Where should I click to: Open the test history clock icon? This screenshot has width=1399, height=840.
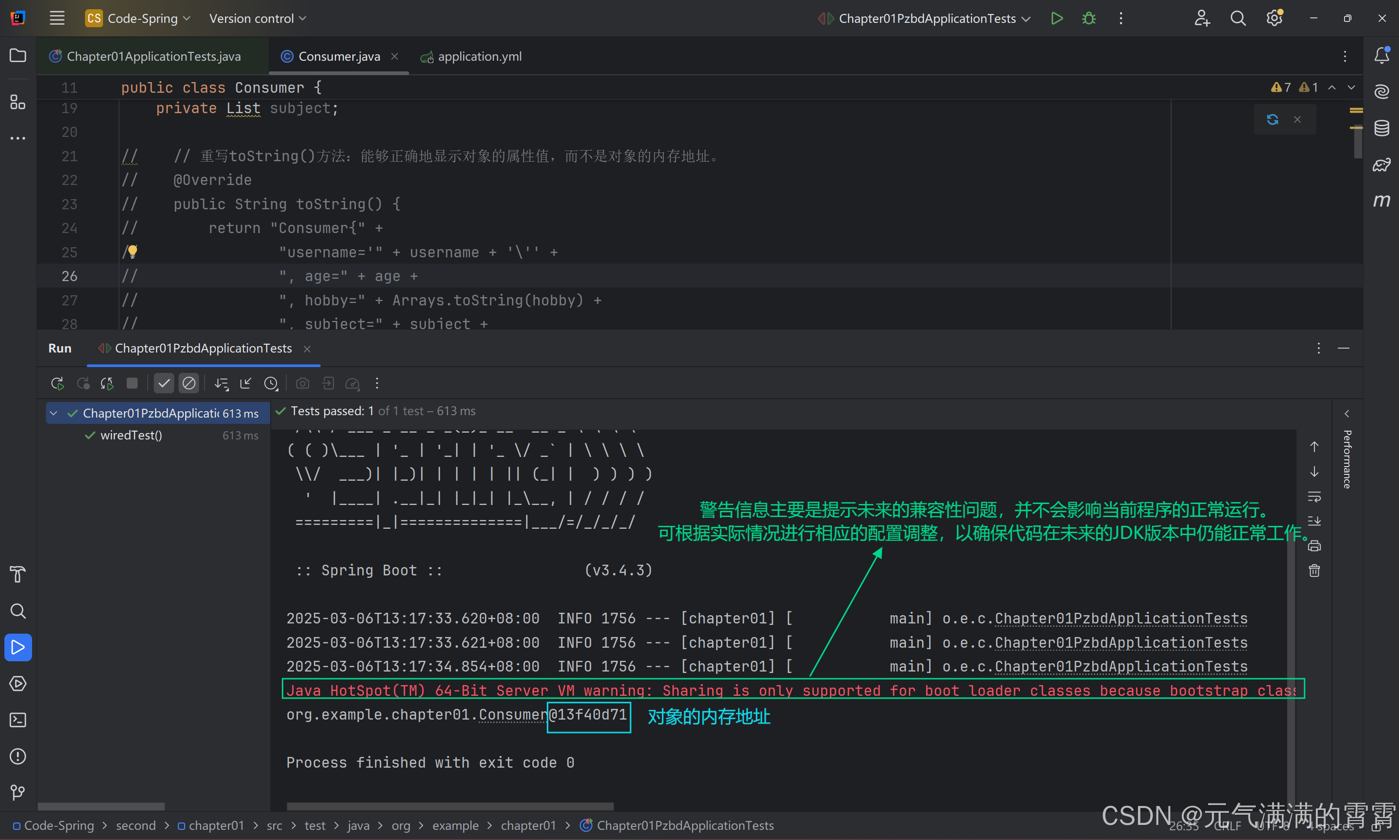(271, 383)
